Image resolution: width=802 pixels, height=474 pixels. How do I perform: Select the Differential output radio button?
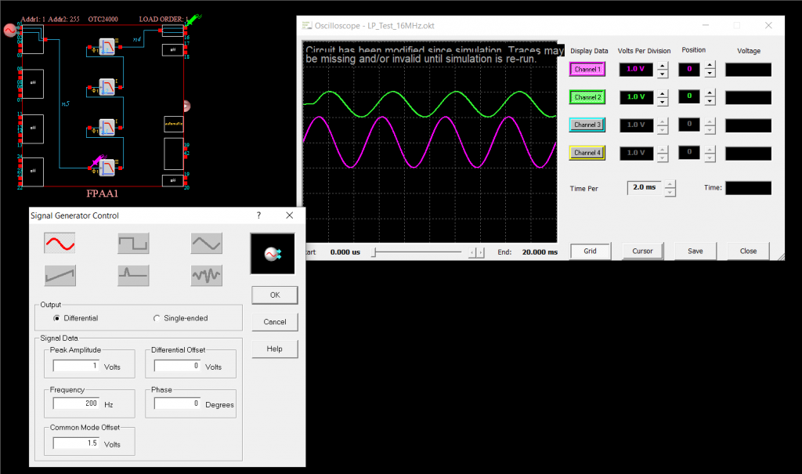[56, 318]
